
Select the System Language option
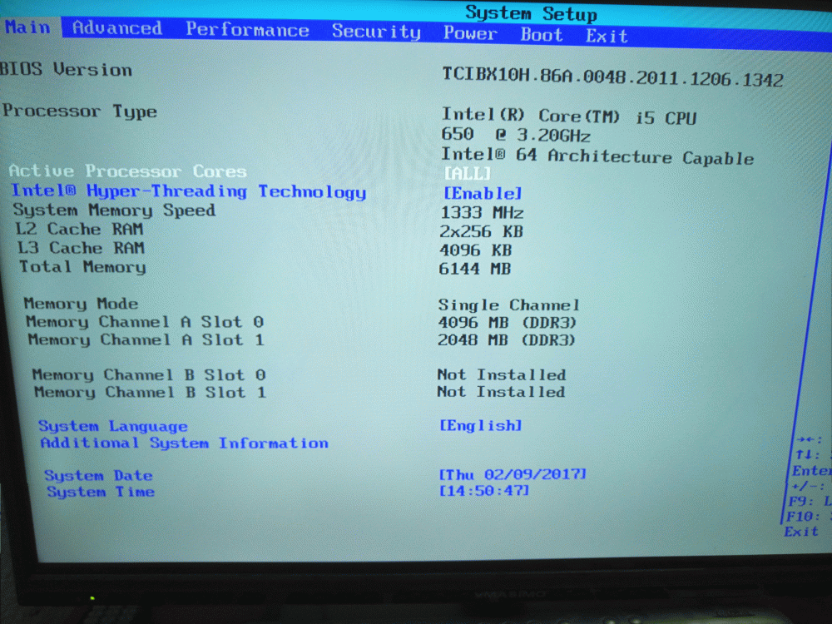pyautogui.click(x=113, y=426)
